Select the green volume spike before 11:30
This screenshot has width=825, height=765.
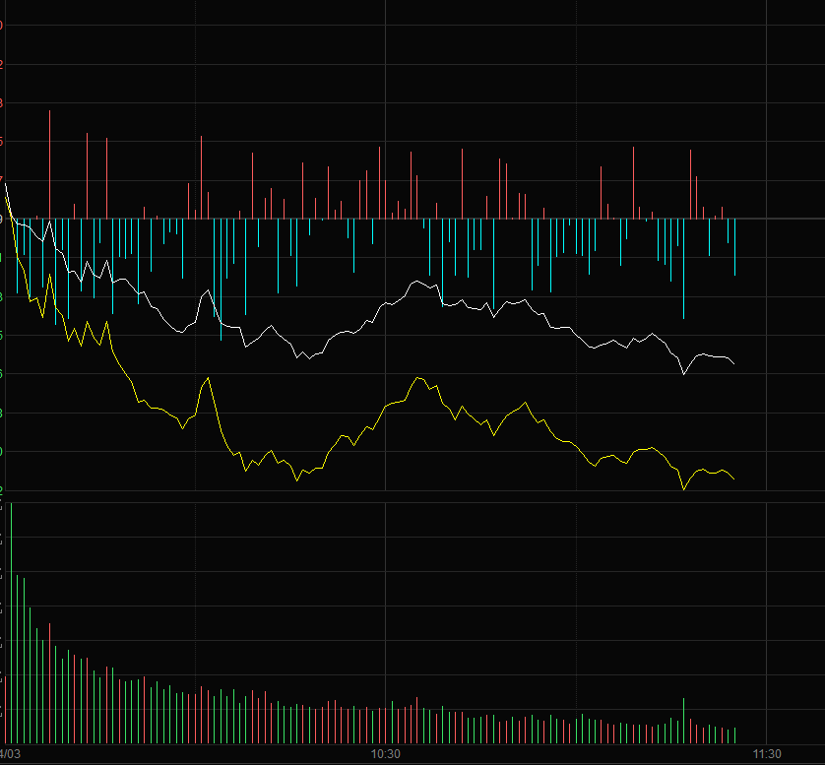683,719
